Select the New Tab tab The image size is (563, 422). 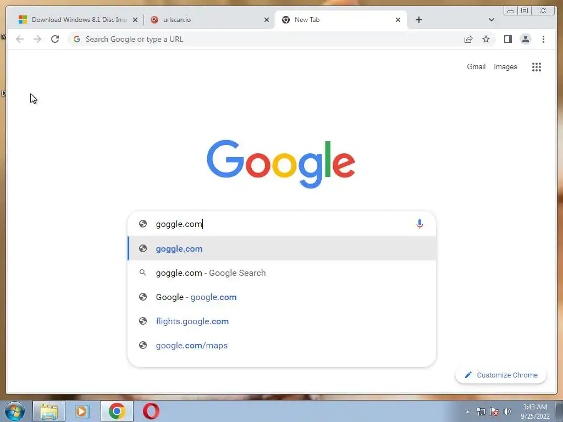(x=341, y=20)
